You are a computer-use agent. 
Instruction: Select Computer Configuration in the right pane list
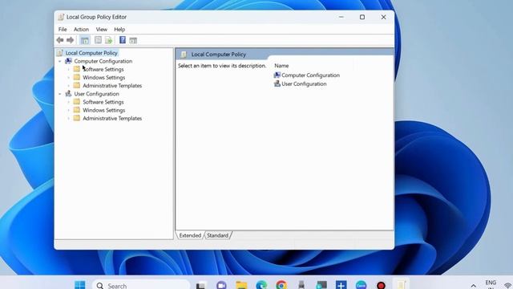coord(307,75)
